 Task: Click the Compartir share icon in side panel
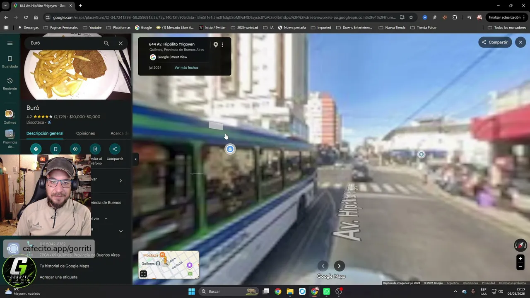click(115, 149)
